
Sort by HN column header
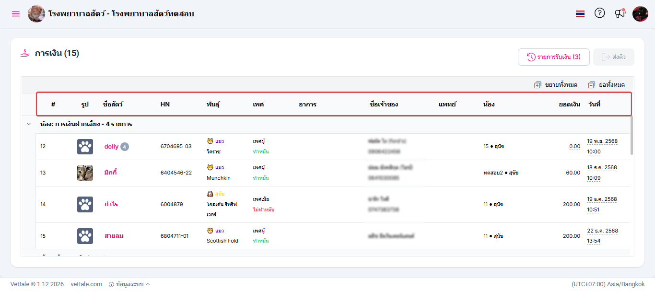click(x=165, y=105)
